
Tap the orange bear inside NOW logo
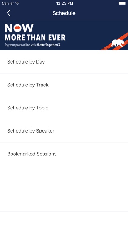tap(18, 28)
